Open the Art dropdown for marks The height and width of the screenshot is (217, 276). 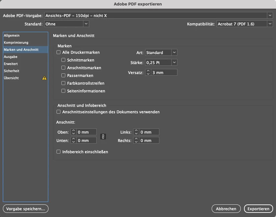[x=161, y=52]
